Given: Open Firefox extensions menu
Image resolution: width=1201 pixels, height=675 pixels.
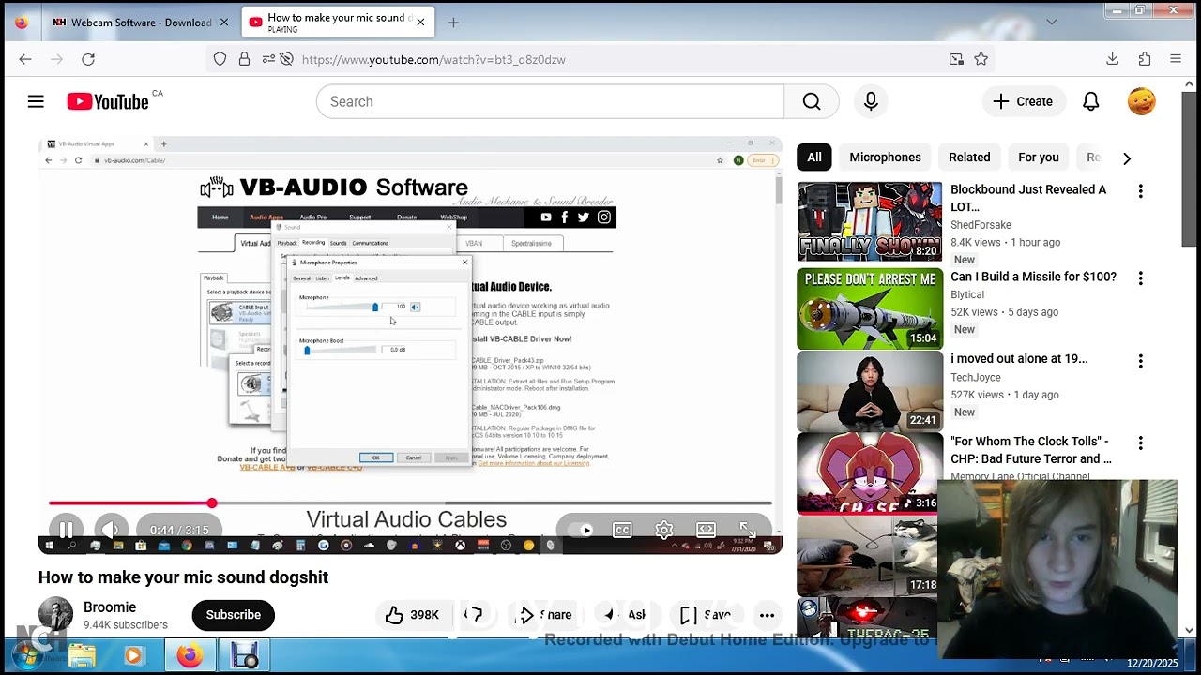Looking at the screenshot, I should 1145,59.
